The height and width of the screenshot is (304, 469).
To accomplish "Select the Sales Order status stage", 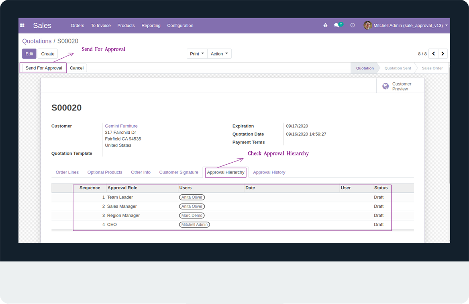I will [432, 68].
